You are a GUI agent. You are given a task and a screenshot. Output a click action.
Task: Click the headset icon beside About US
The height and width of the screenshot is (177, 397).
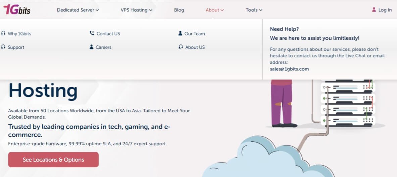181,47
